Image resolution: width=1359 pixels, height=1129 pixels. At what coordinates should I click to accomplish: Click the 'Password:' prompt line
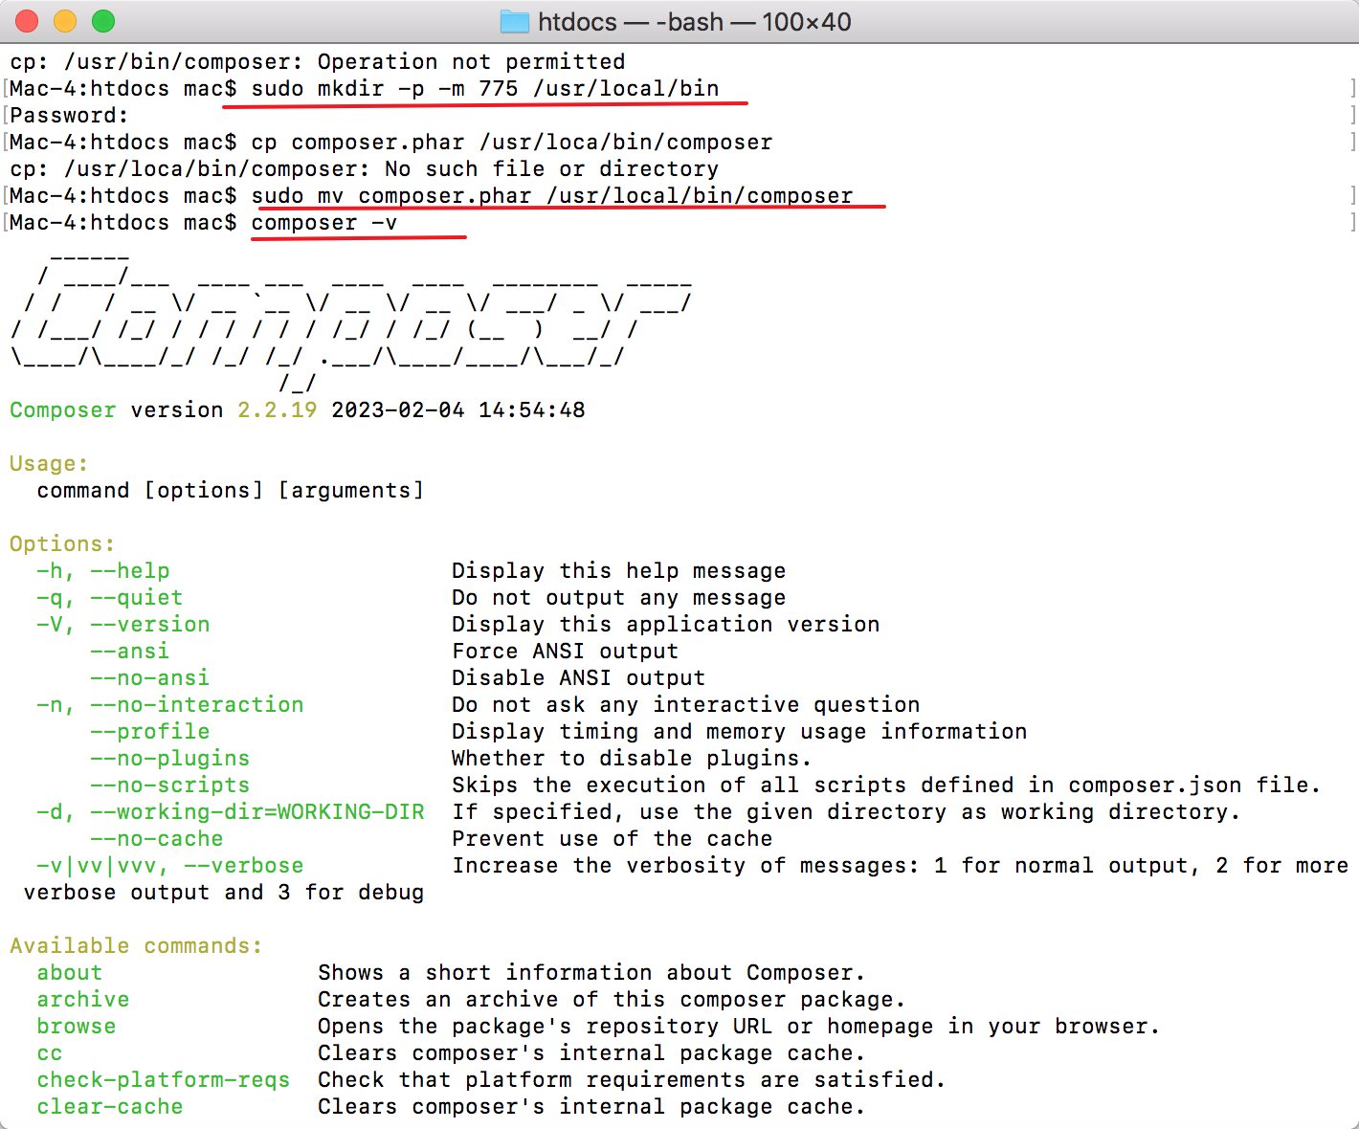tap(69, 116)
